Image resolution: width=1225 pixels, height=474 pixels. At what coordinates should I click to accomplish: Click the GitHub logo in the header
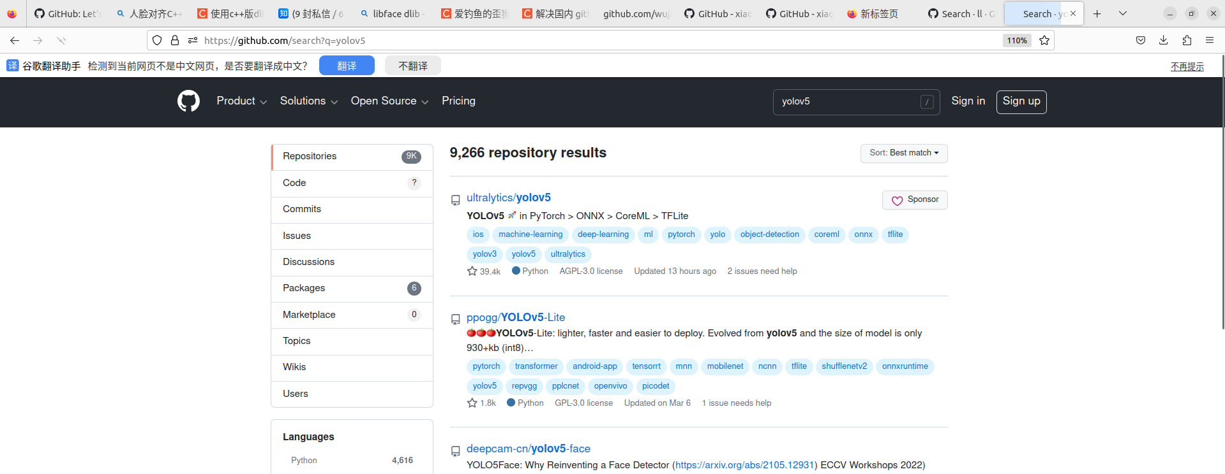(188, 101)
